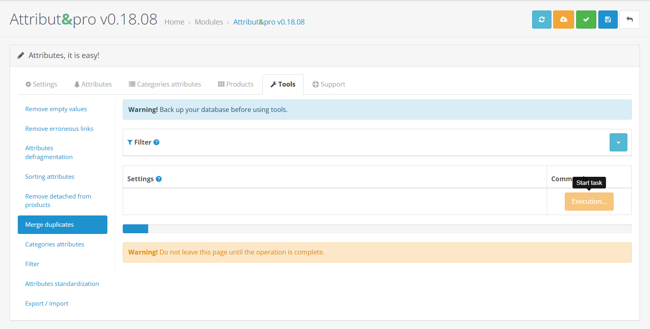
Task: Select the Tools tab
Action: pyautogui.click(x=283, y=84)
